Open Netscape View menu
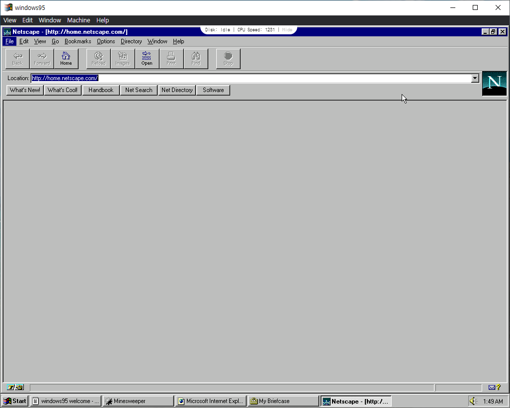This screenshot has width=510, height=408. [40, 41]
